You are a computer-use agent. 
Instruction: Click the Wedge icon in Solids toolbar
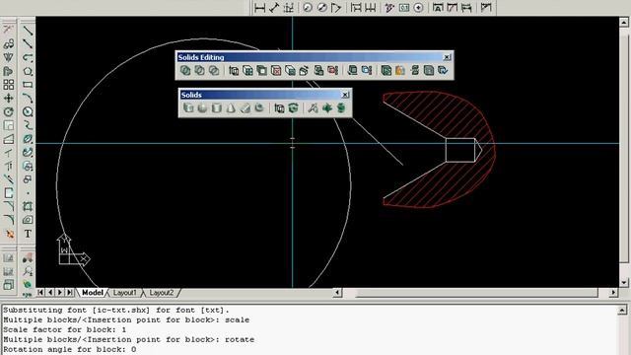245,107
